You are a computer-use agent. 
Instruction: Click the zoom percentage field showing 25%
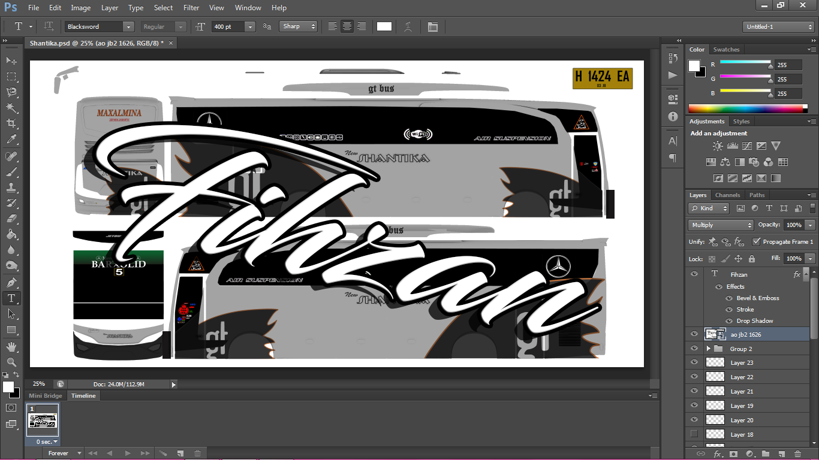[39, 384]
